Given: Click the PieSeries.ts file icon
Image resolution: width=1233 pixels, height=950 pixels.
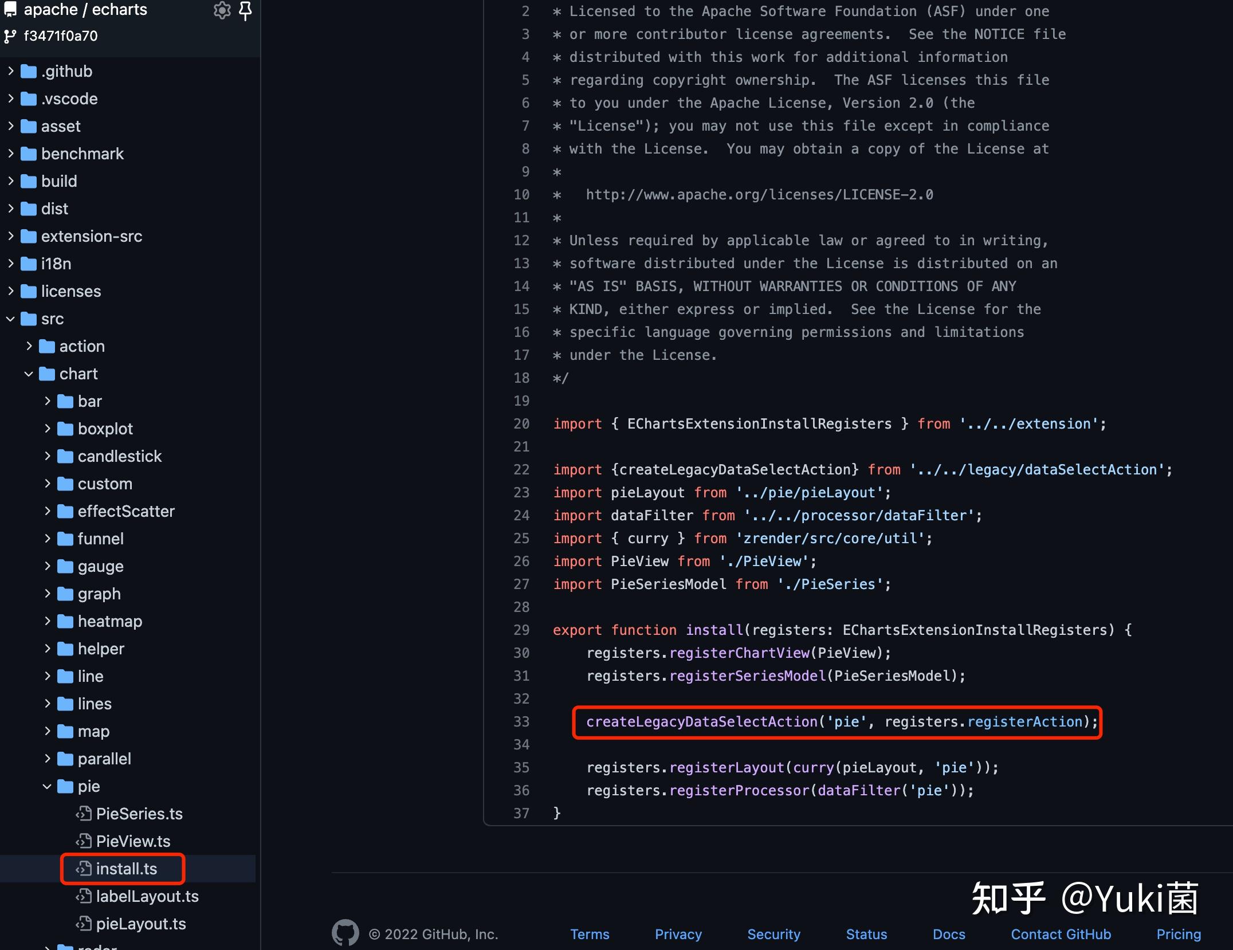Looking at the screenshot, I should click(x=84, y=814).
